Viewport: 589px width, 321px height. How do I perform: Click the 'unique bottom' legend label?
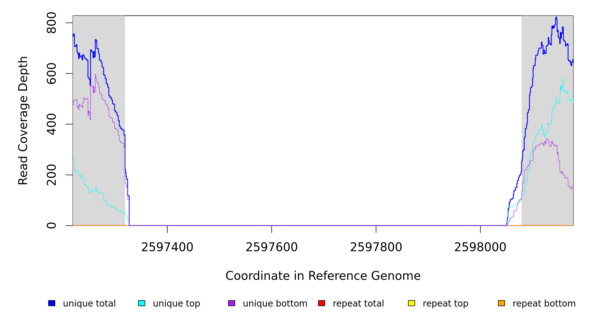coord(275,304)
